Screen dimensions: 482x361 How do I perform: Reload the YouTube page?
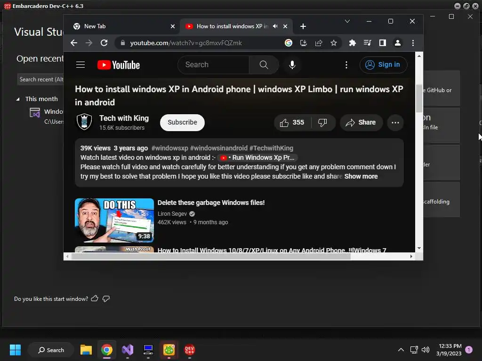tap(104, 43)
